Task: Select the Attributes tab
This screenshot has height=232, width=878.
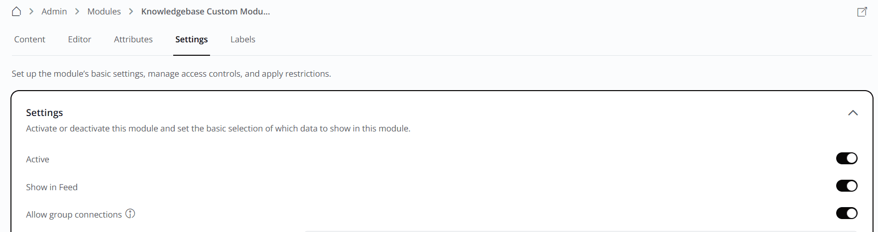Action: point(133,39)
